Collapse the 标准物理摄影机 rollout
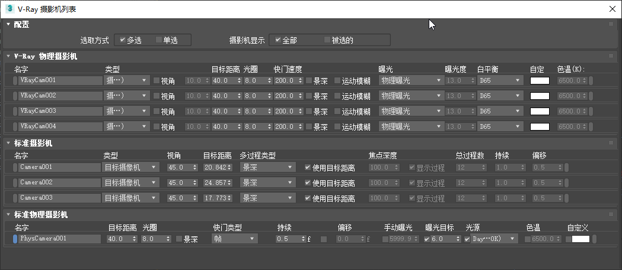The width and height of the screenshot is (622, 270). tap(8, 214)
